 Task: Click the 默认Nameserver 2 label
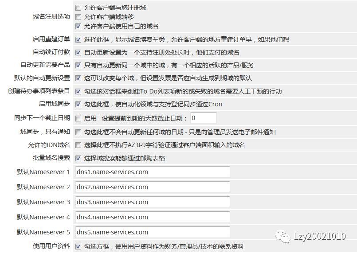[43, 187]
